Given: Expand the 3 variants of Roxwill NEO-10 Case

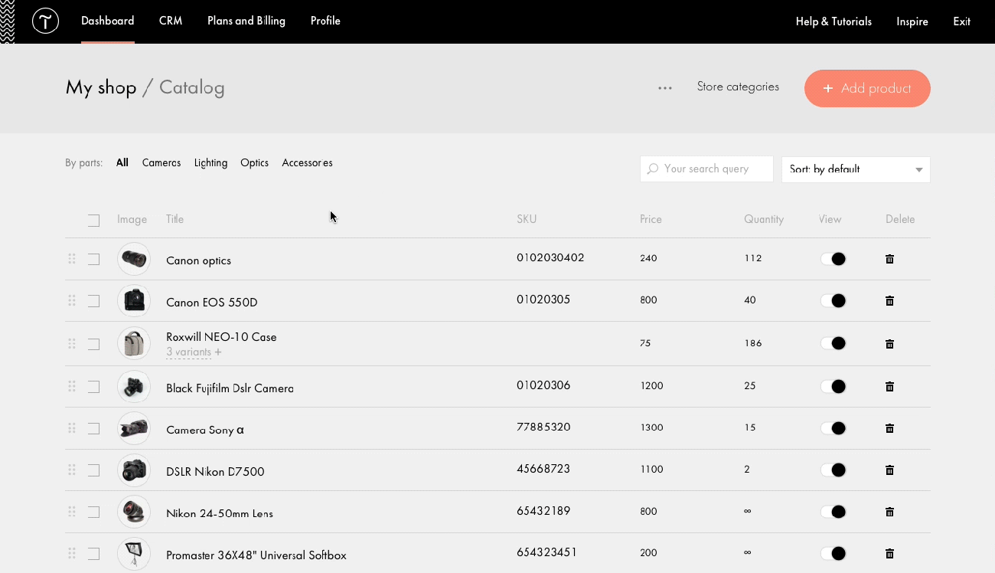Looking at the screenshot, I should coord(192,352).
